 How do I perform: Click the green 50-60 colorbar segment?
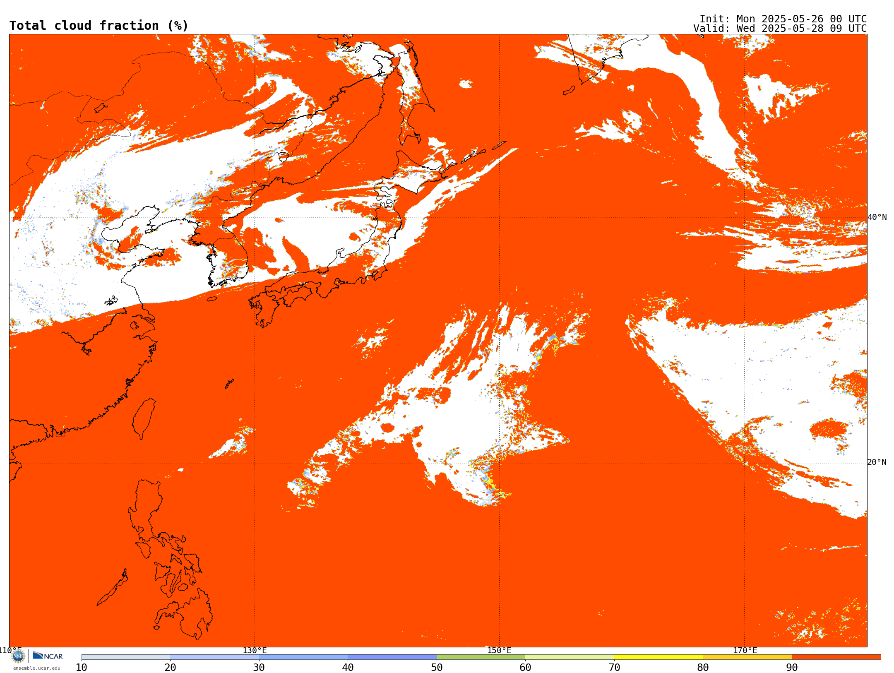tap(481, 657)
